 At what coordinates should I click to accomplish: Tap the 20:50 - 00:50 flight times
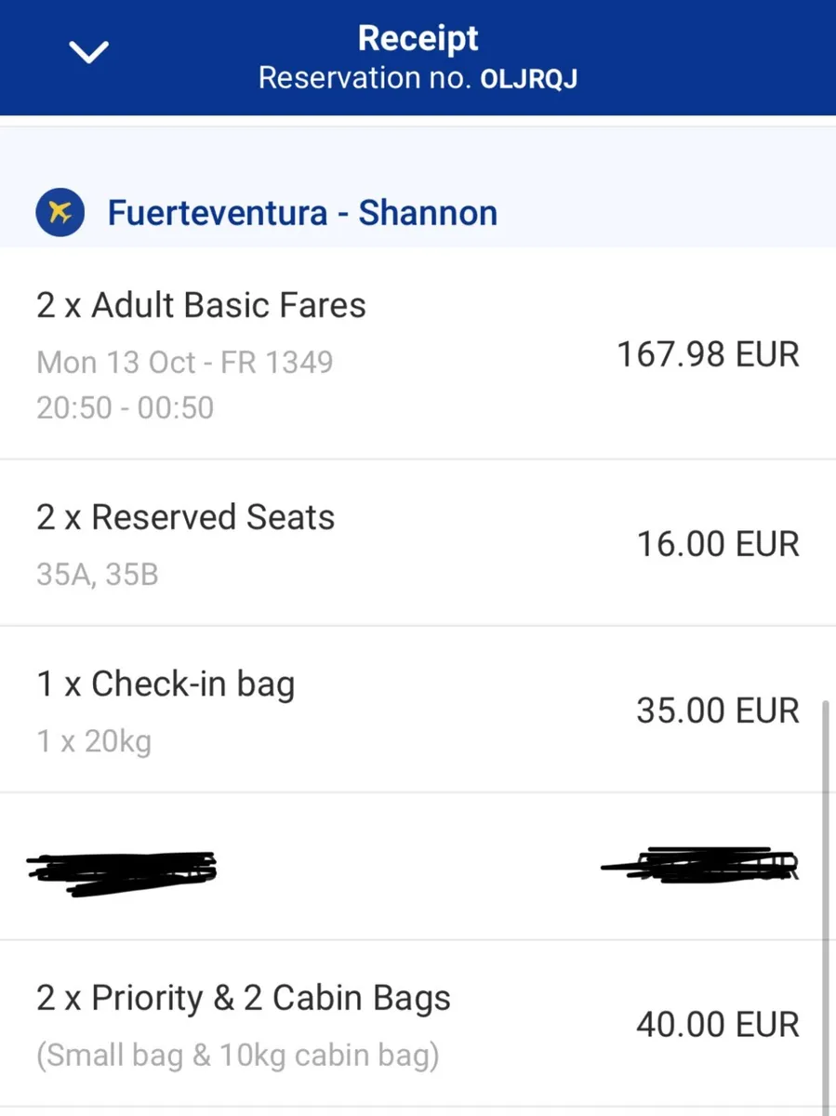pos(125,407)
